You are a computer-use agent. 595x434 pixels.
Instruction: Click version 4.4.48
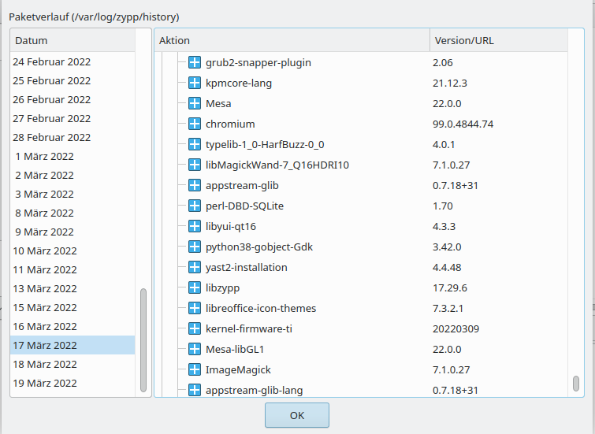coord(447,268)
